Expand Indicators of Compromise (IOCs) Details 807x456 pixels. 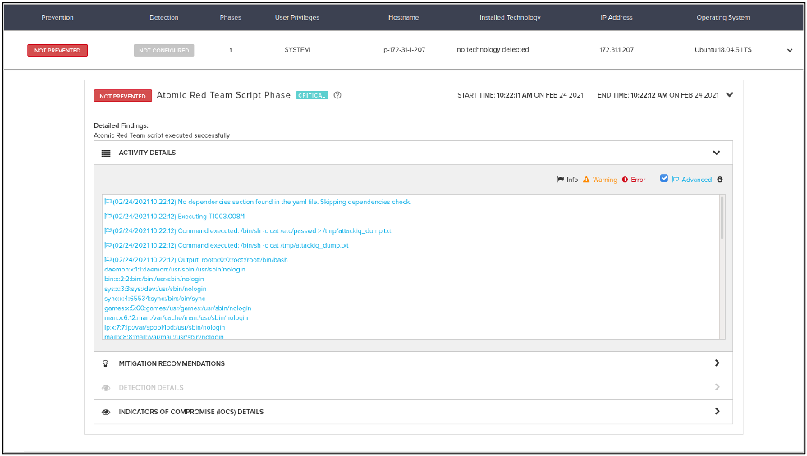pos(717,412)
